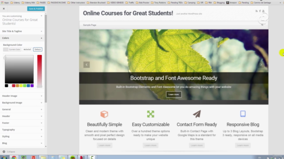Click the slider Learn more button

tap(174, 95)
